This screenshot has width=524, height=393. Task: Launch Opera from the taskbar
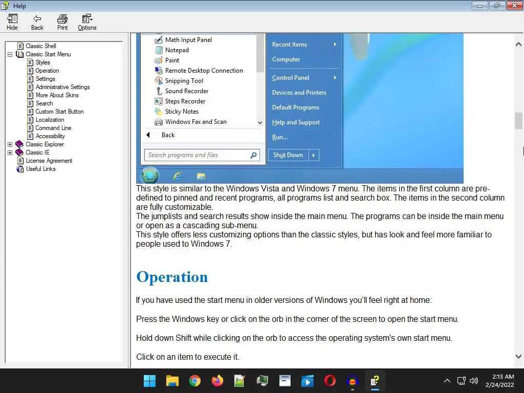pyautogui.click(x=330, y=381)
